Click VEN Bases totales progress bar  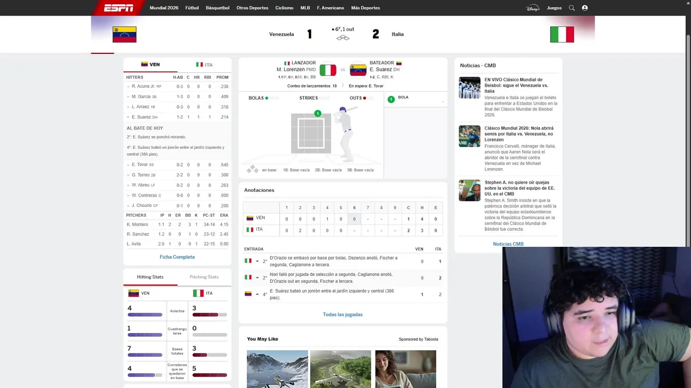tap(145, 355)
